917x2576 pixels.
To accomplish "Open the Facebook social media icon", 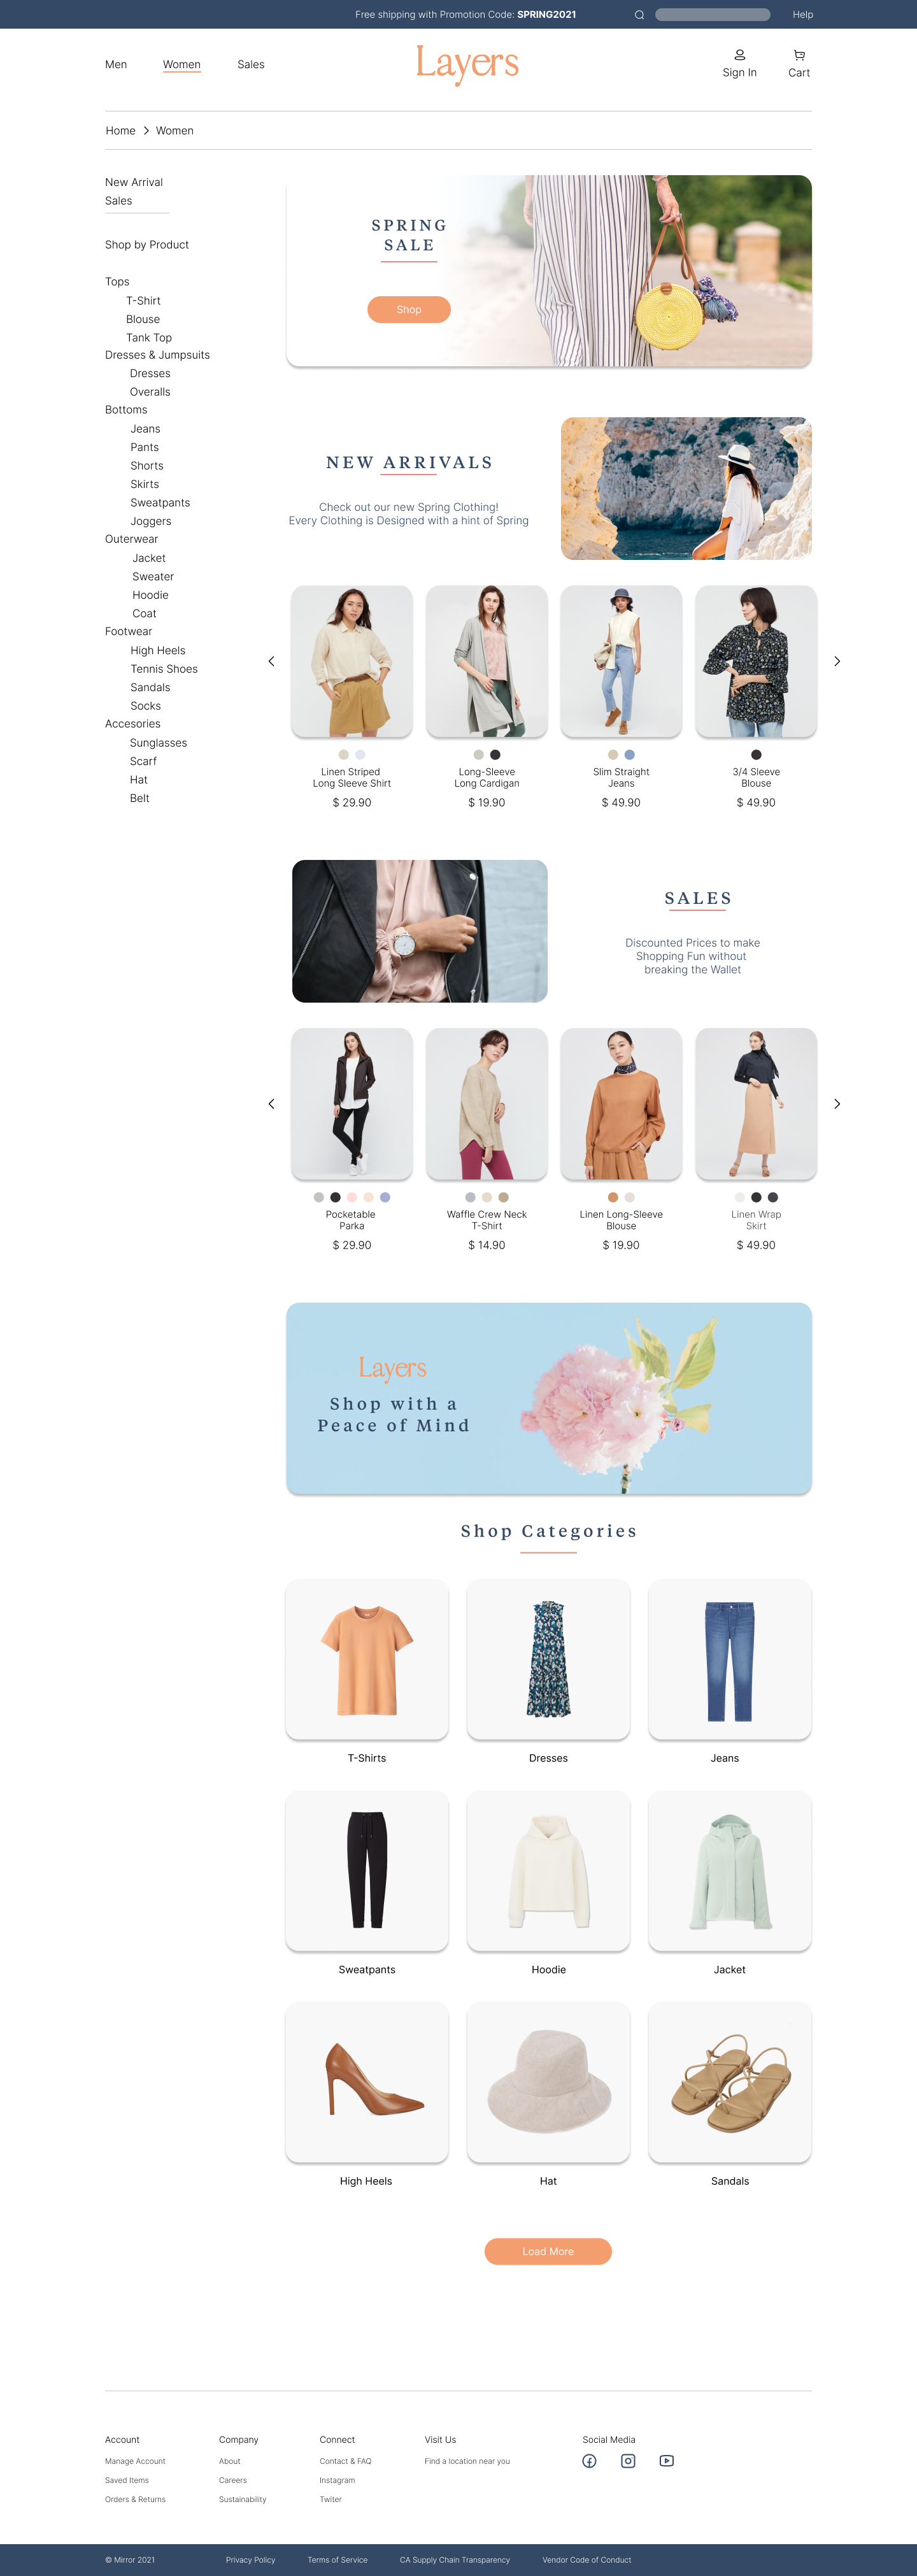I will (x=589, y=2461).
